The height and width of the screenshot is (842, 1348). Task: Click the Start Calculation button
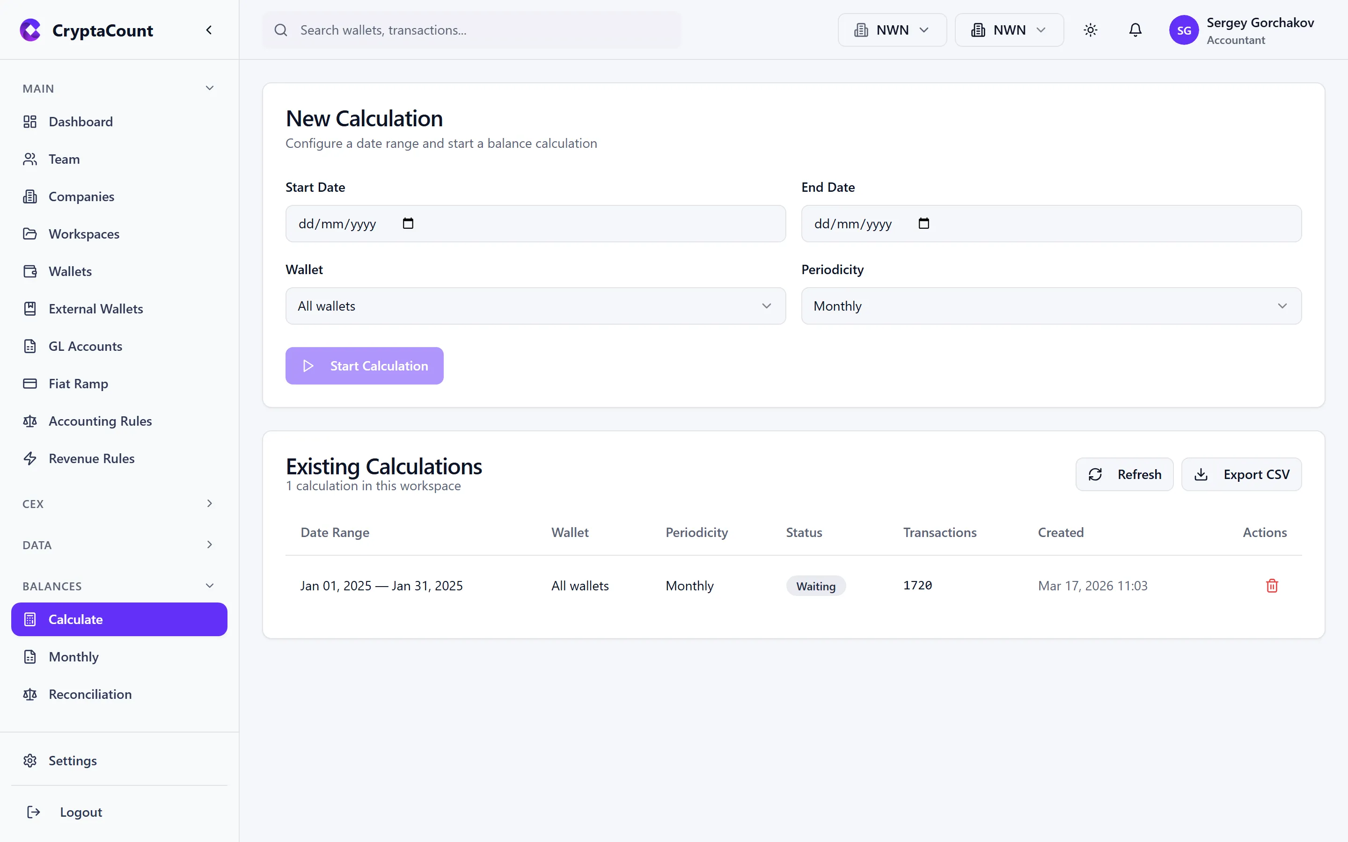click(x=364, y=365)
